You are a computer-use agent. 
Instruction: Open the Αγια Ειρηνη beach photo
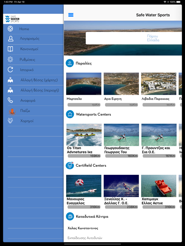121,84
